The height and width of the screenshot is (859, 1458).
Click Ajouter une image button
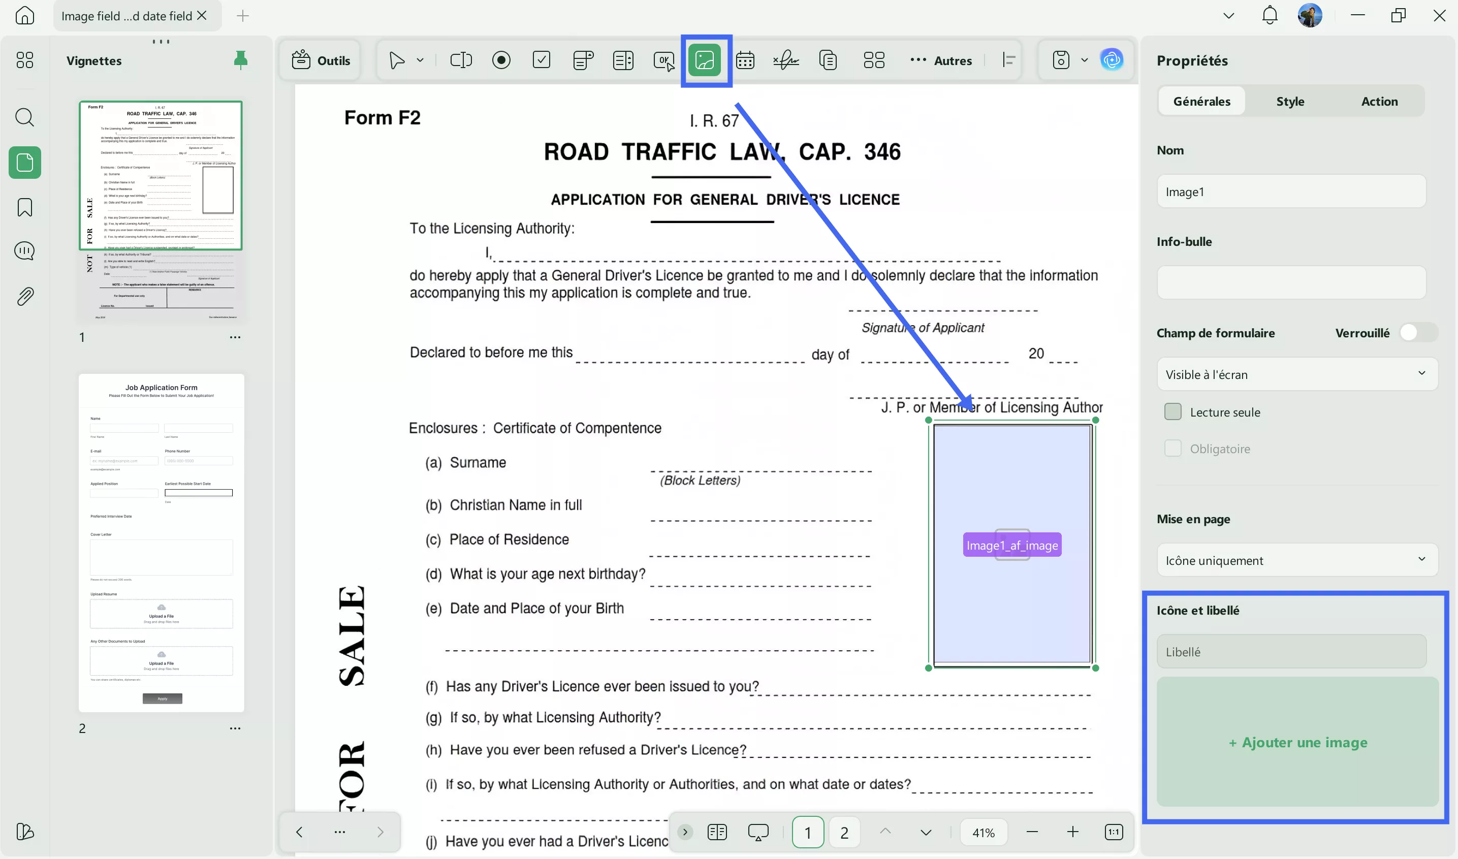1297,742
